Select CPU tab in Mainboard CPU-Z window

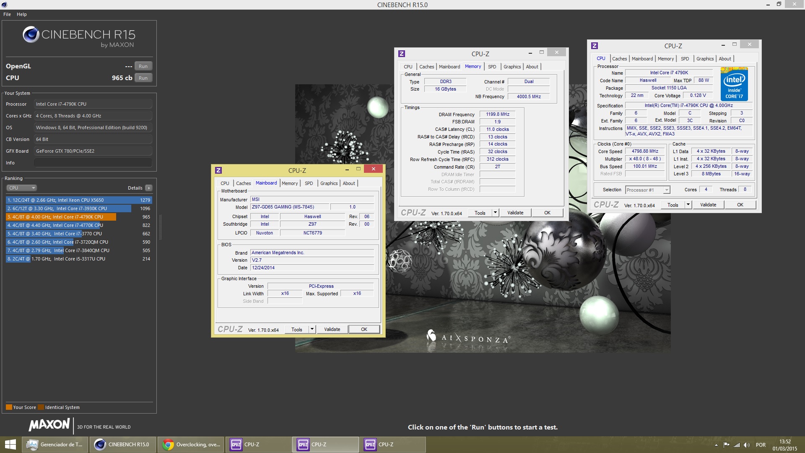225,183
